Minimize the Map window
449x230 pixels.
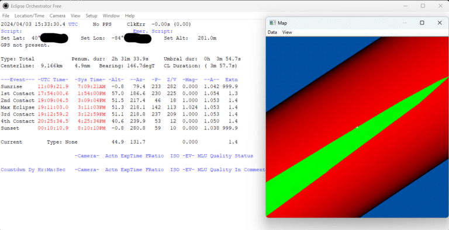click(405, 23)
